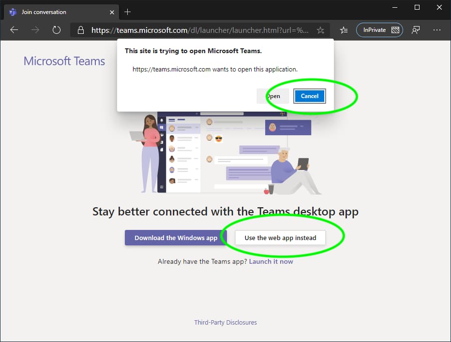Close the Join conversation tab
This screenshot has width=451, height=342.
[111, 12]
